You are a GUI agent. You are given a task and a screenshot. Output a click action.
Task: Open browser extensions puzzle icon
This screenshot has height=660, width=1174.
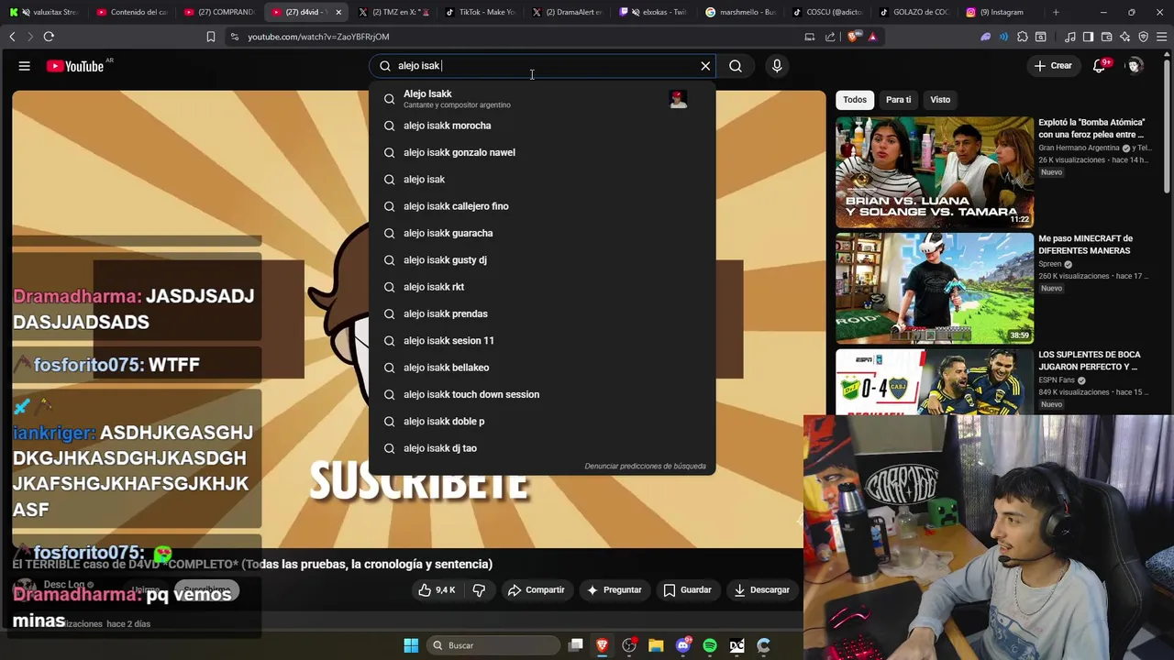(1023, 37)
